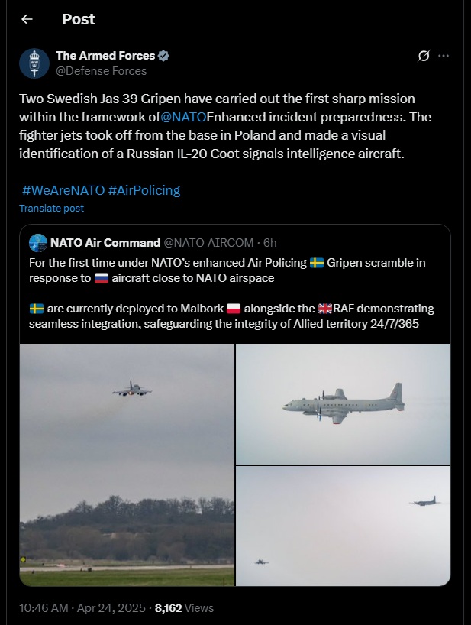Go back using the left arrow
Image resolution: width=471 pixels, height=625 pixels.
(x=27, y=19)
